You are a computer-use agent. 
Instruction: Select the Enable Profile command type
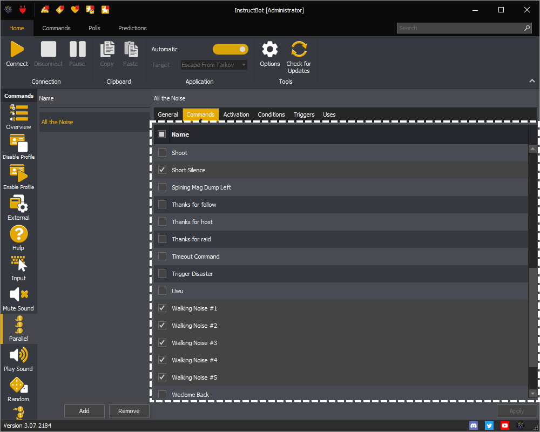[x=18, y=178]
